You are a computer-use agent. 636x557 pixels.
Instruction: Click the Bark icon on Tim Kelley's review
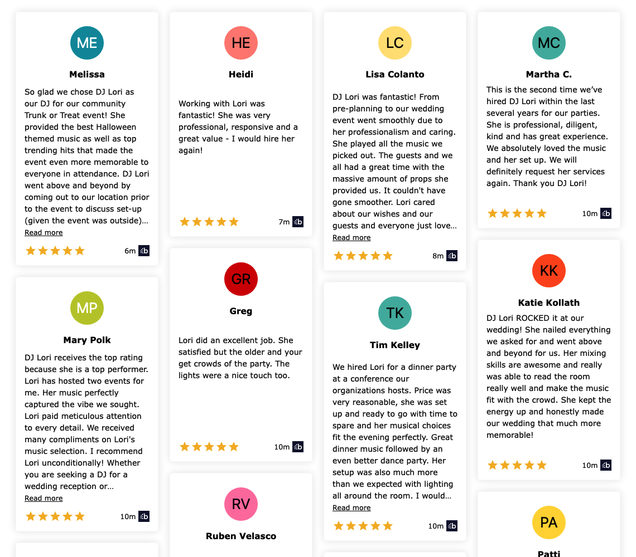click(x=452, y=526)
